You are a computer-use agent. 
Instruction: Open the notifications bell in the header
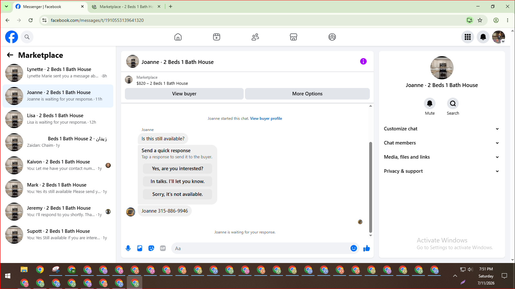click(483, 37)
